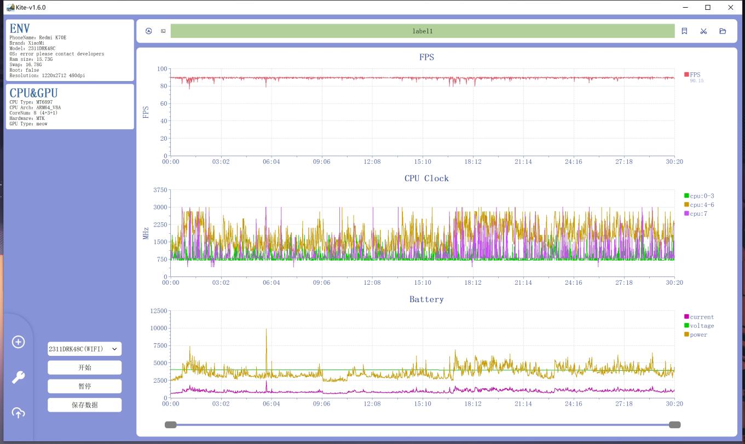Screen dimensions: 745x444
Task: Click the bookmark icon in the top toolbar
Action: pos(684,31)
